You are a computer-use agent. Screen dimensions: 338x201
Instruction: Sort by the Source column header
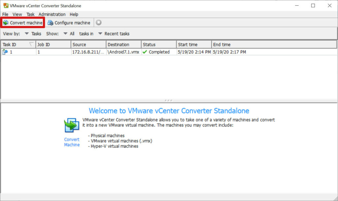(88, 45)
